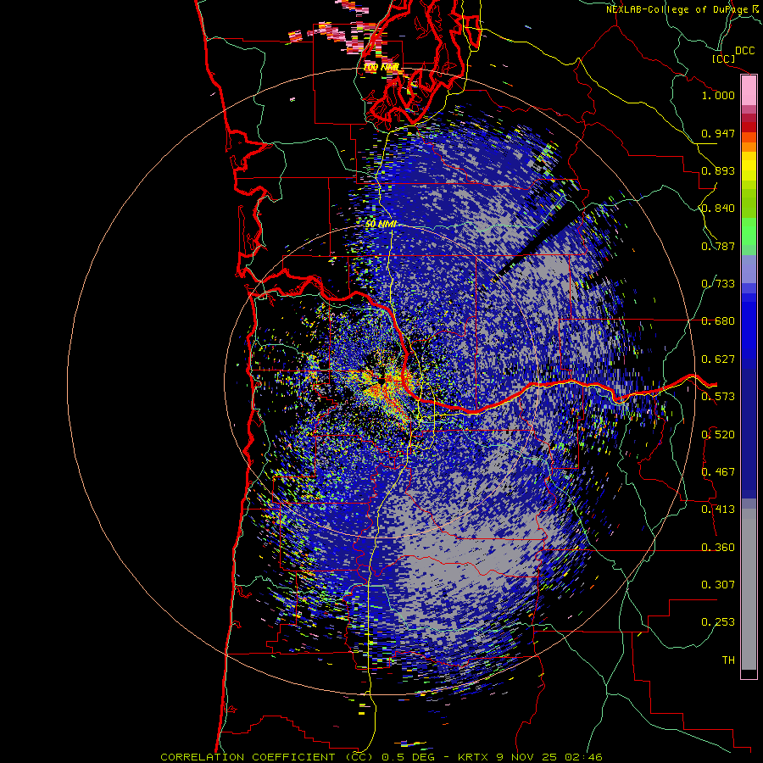Click the 02:46 timestamp in caption
763x763 pixels.
coord(583,757)
